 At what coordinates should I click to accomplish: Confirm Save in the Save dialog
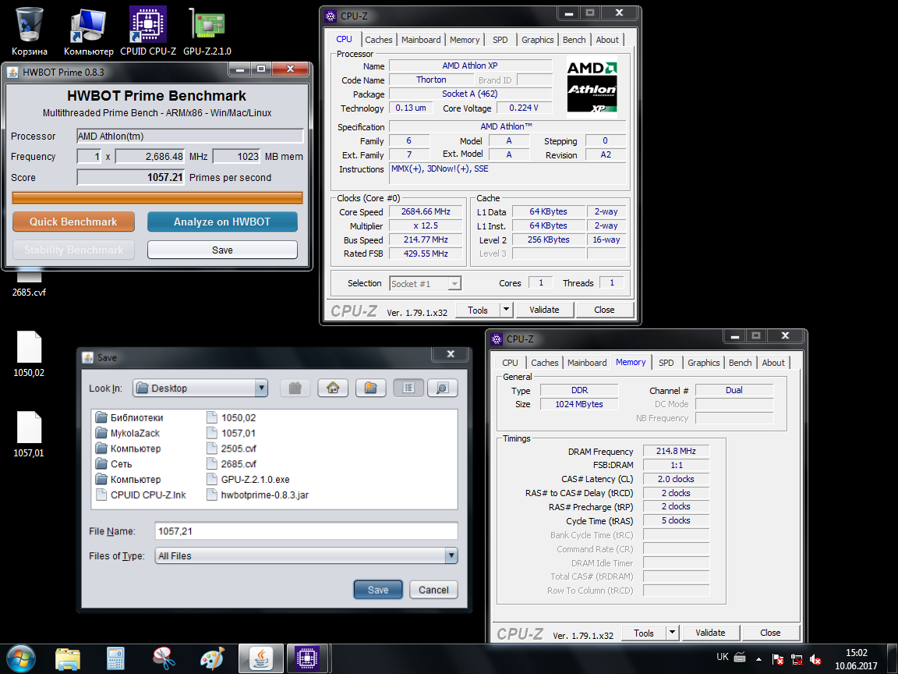click(x=378, y=590)
